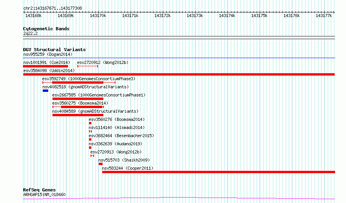The width and height of the screenshot is (346, 203).
Task: Click the nsv1114140 variant marker
Action: tap(90, 131)
